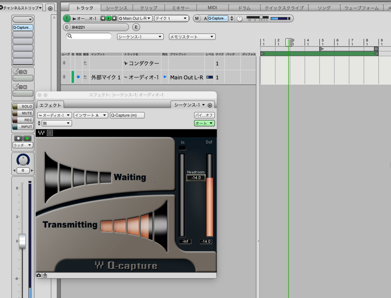This screenshot has width=391, height=298.
Task: Click the バイ...オフ bypass button
Action: point(204,115)
